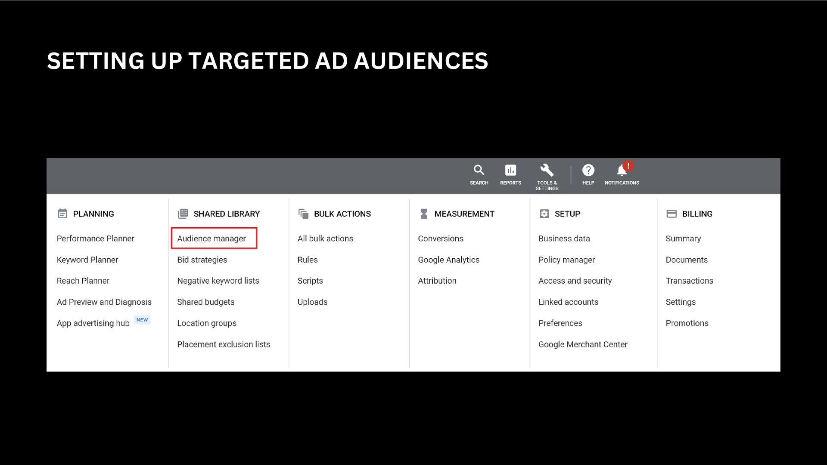
Task: Select Scripts in Bulk Actions
Action: click(310, 281)
